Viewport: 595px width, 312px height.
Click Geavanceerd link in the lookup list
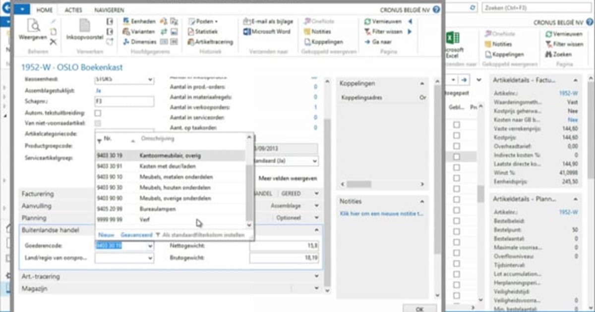(136, 234)
